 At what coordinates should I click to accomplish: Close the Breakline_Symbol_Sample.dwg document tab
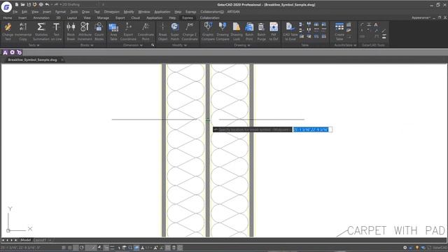tap(62, 59)
